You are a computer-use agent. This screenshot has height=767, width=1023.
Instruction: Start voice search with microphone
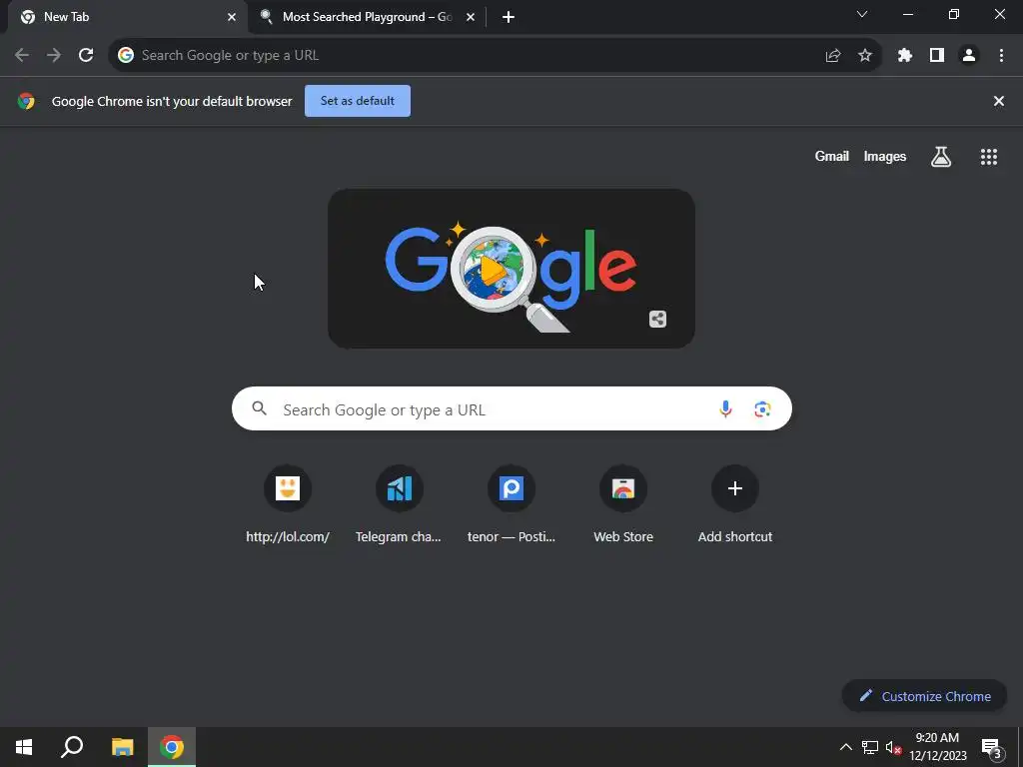click(725, 408)
